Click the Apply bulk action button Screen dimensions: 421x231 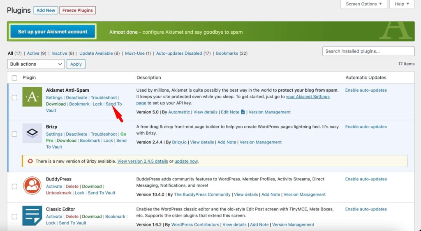[x=76, y=64]
